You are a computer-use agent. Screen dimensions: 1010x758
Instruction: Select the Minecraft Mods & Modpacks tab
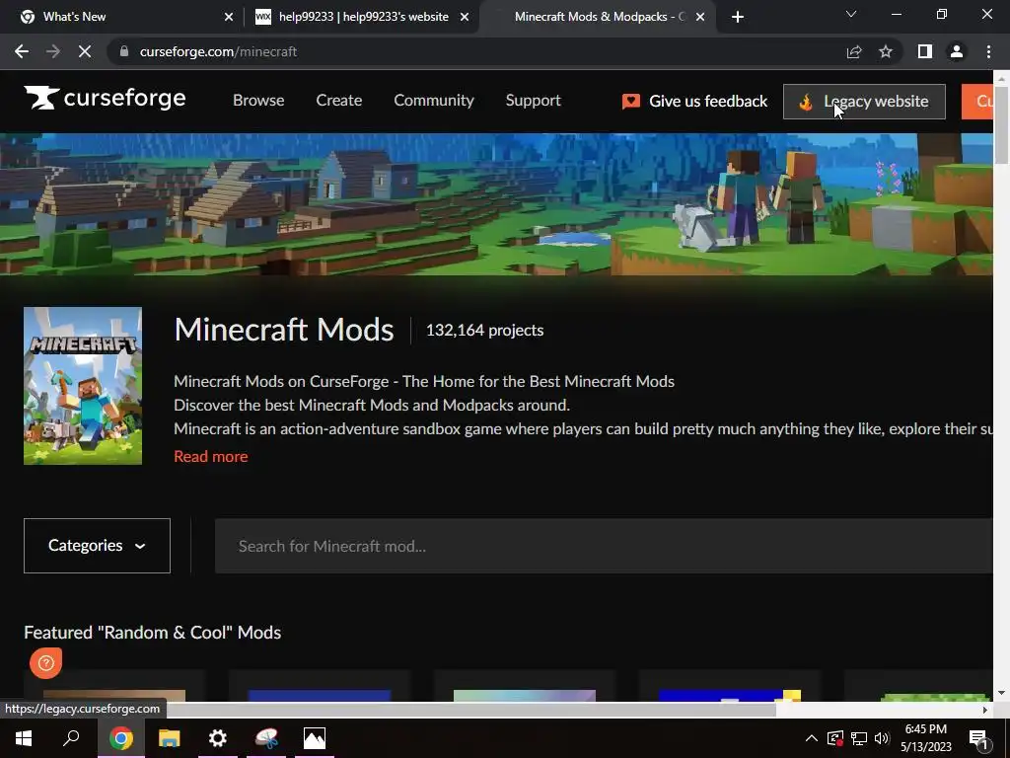(x=599, y=17)
